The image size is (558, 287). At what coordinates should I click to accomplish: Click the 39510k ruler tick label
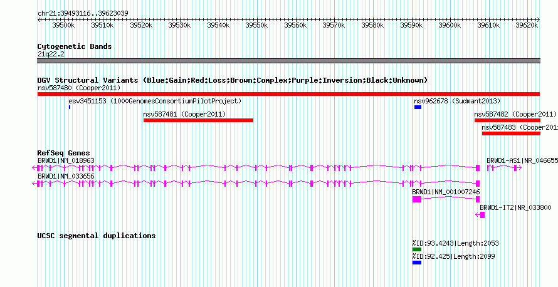pyautogui.click(x=102, y=25)
